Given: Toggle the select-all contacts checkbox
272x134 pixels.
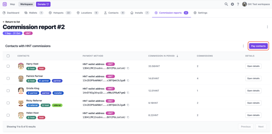Looking at the screenshot, I should point(8,56).
